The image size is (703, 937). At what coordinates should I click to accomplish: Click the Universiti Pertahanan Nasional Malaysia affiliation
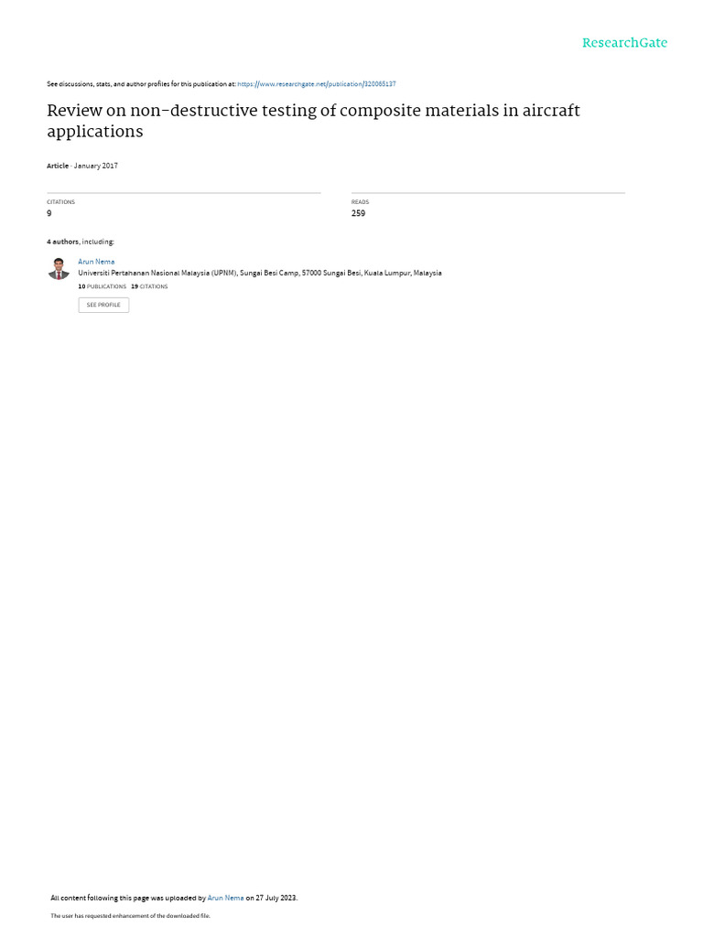pyautogui.click(x=260, y=273)
